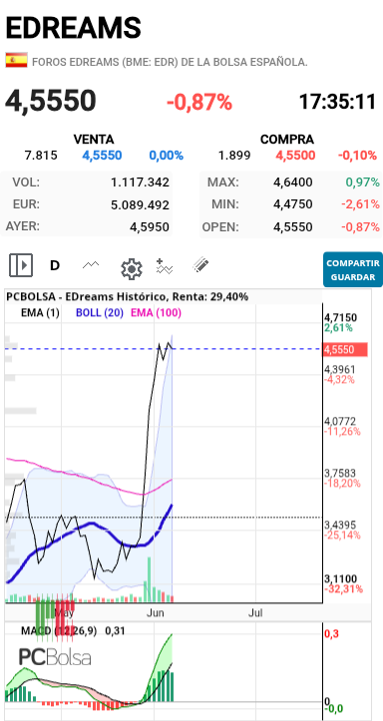Click the Jul date axis label
This screenshot has width=383, height=721.
(255, 613)
